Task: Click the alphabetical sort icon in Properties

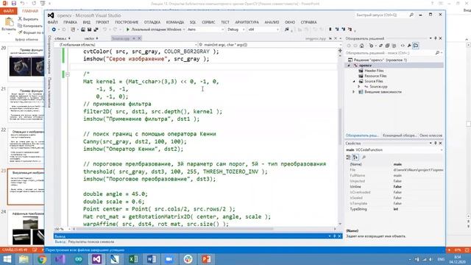Action: coord(355,157)
